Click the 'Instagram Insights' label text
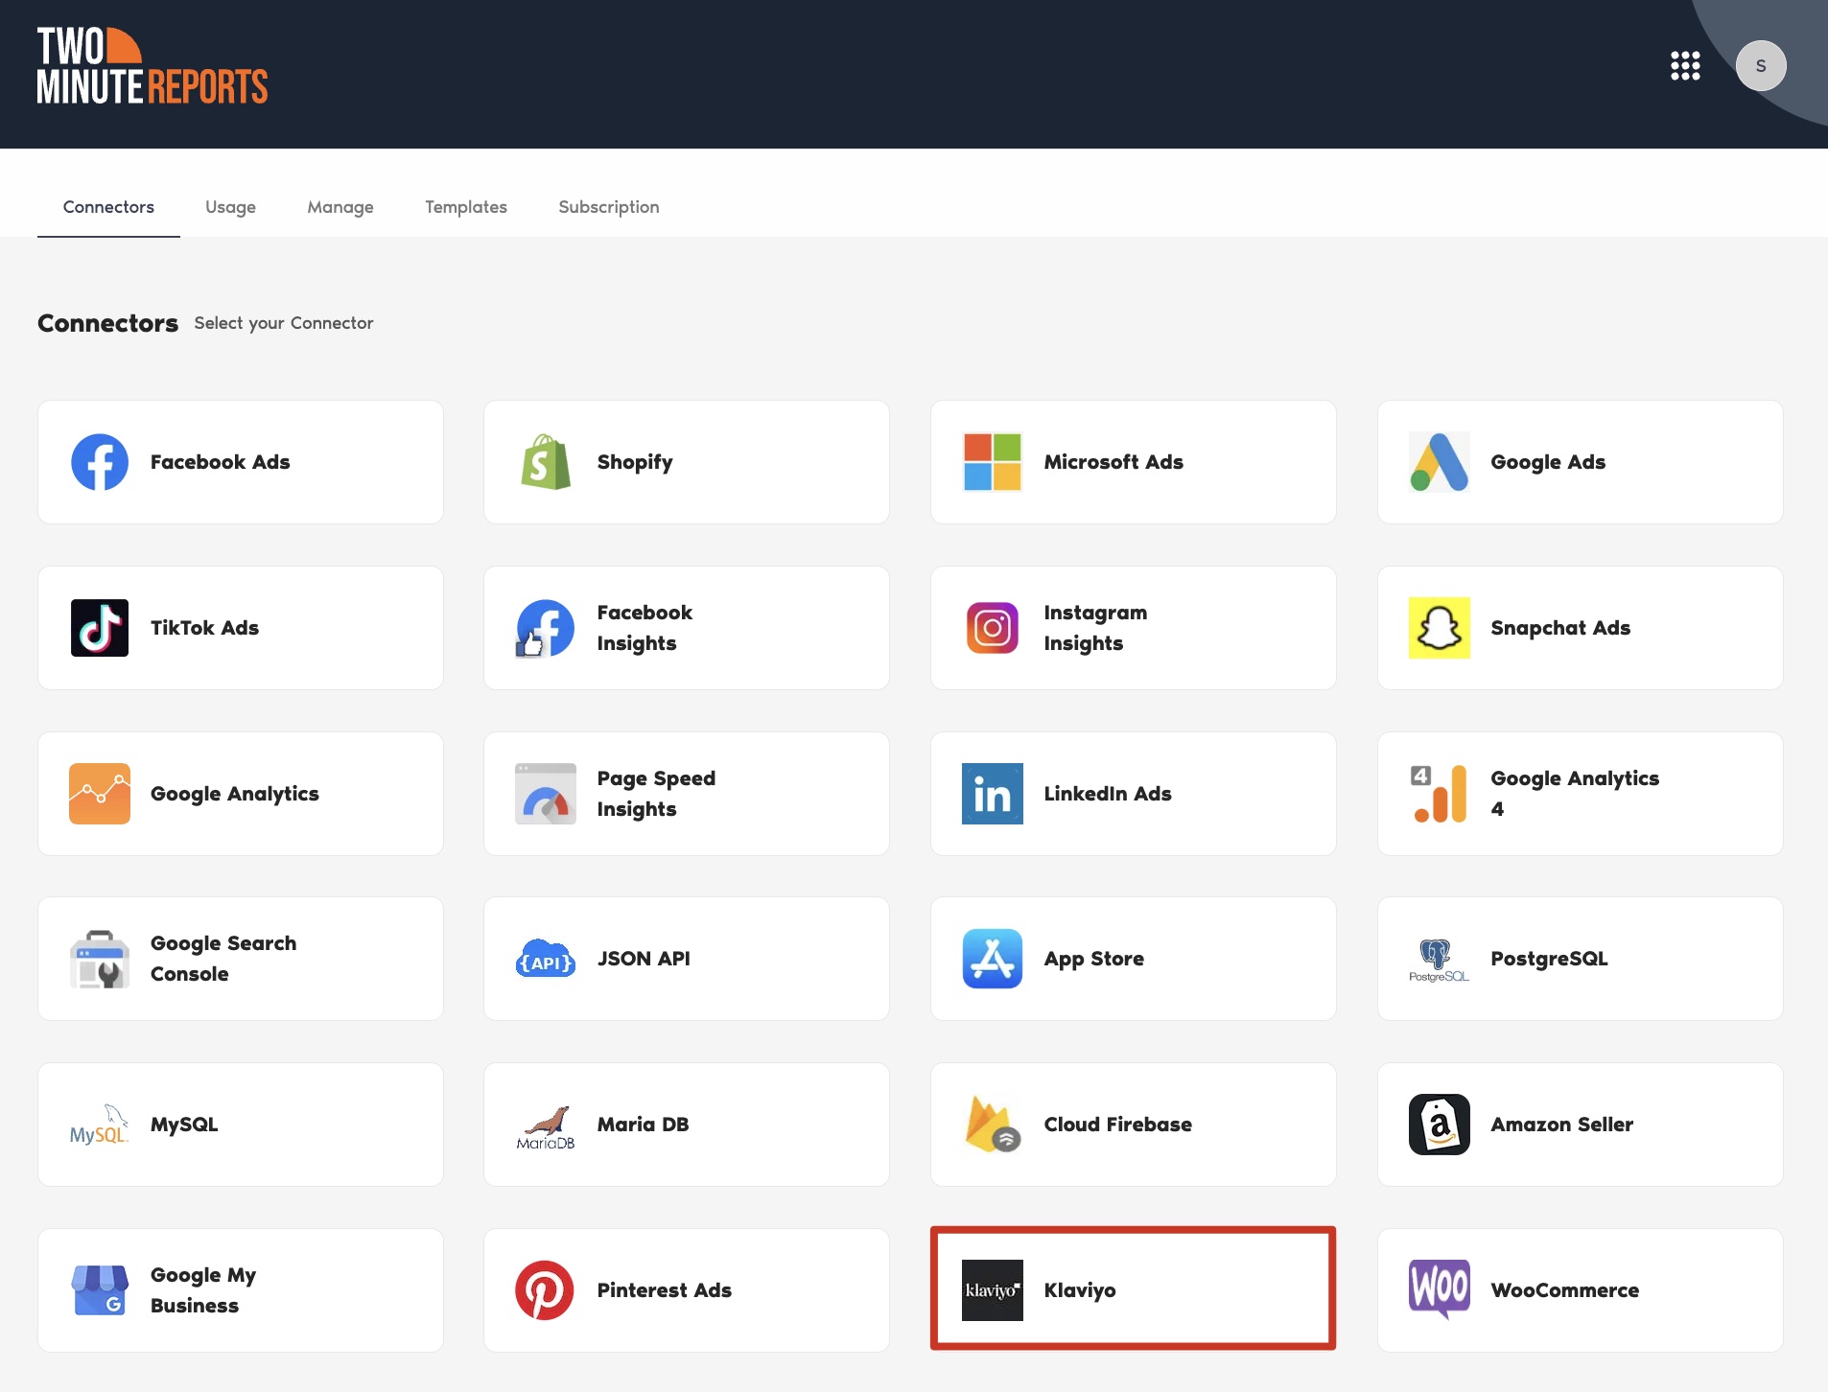The width and height of the screenshot is (1828, 1392). tap(1095, 628)
